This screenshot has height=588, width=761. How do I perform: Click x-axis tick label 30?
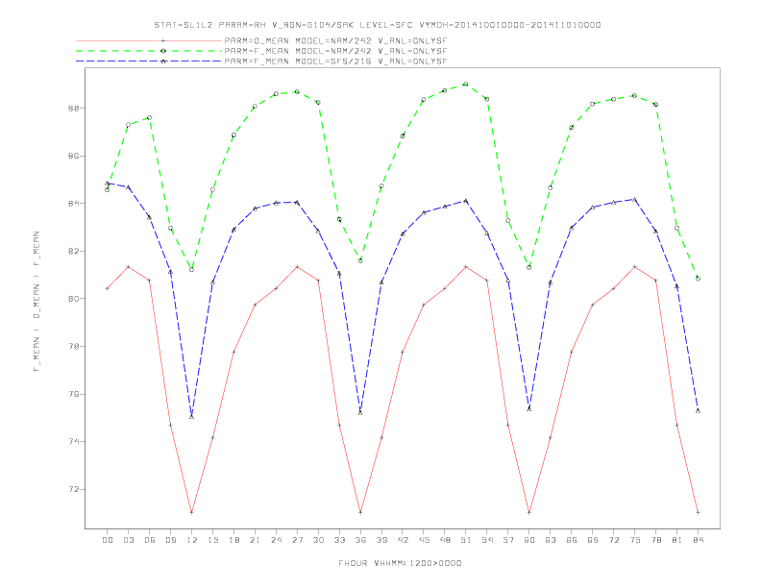(318, 540)
